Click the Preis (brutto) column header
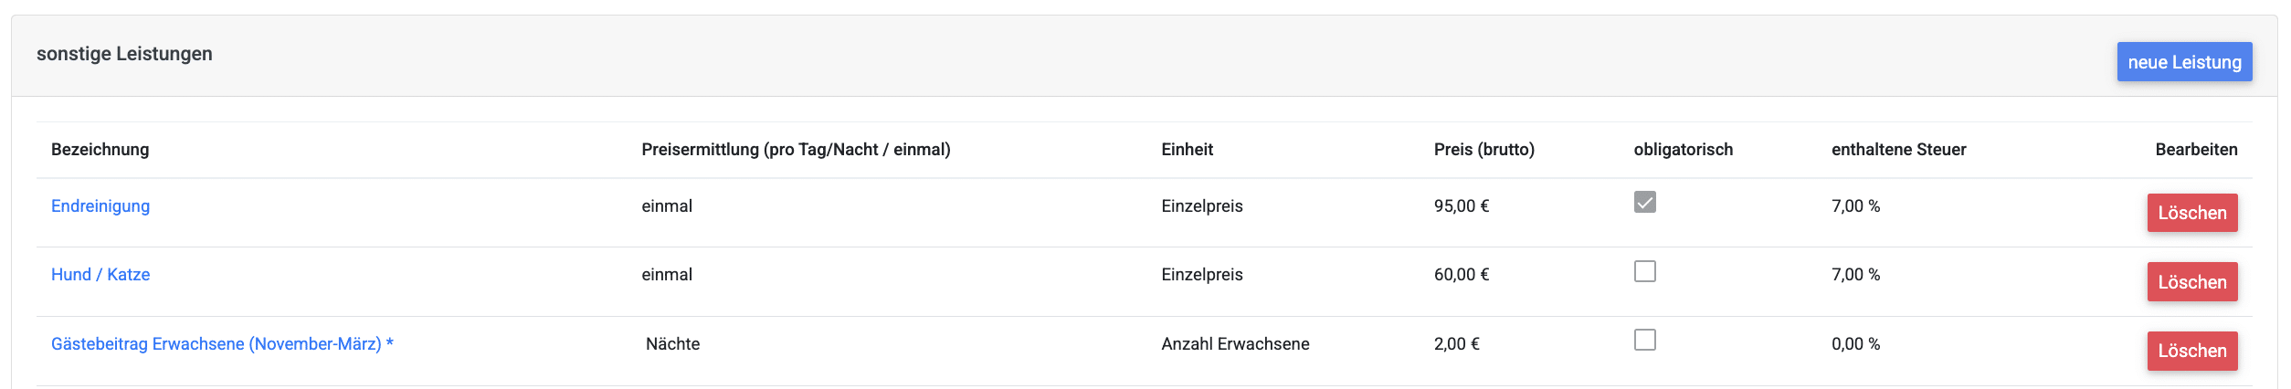The height and width of the screenshot is (389, 2291). point(1483,150)
